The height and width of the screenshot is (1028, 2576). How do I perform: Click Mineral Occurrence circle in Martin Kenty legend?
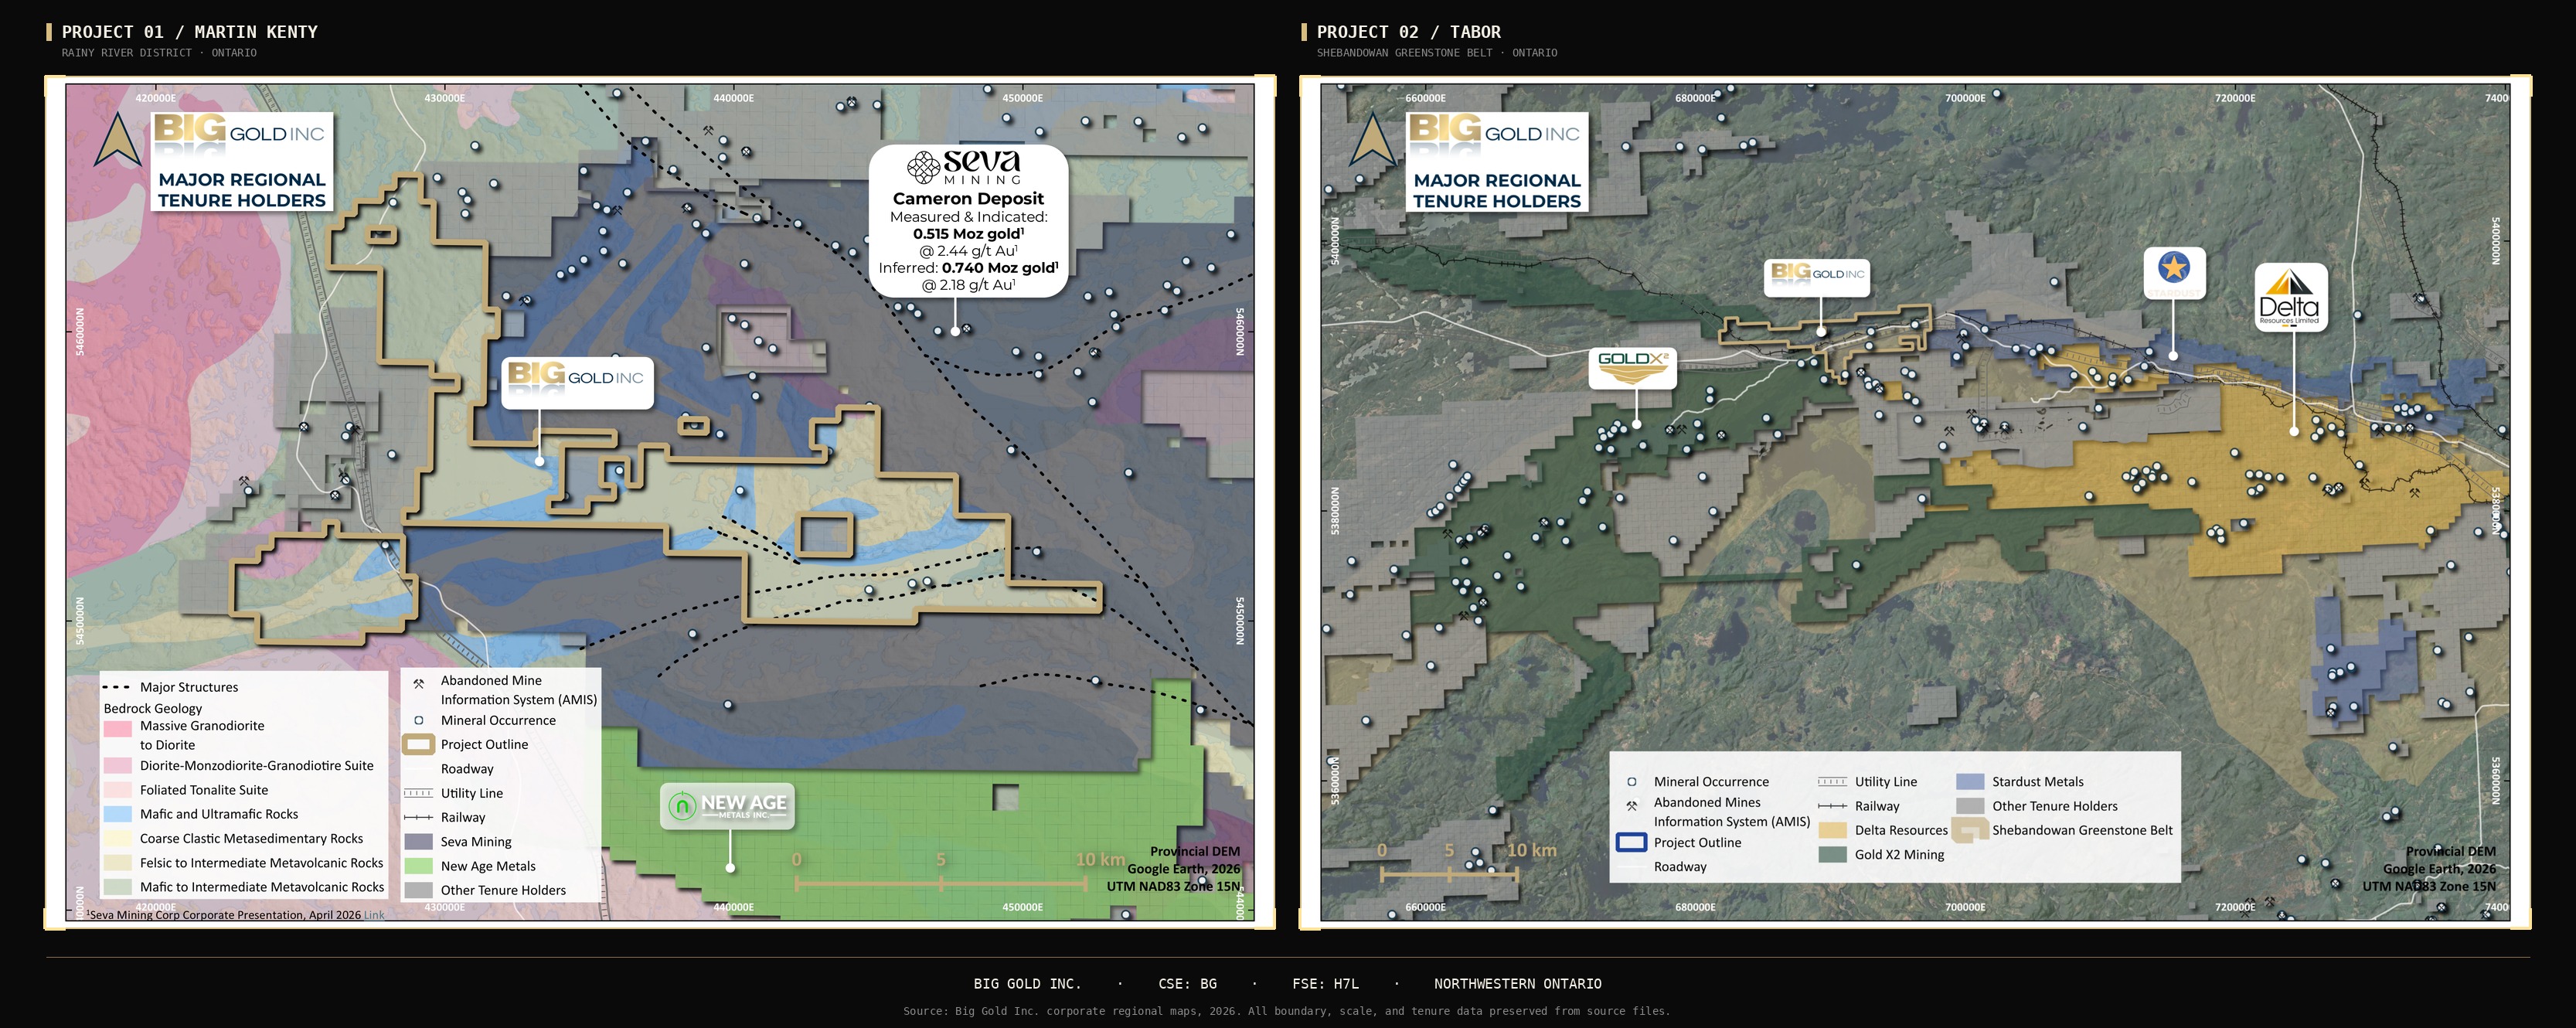point(418,720)
